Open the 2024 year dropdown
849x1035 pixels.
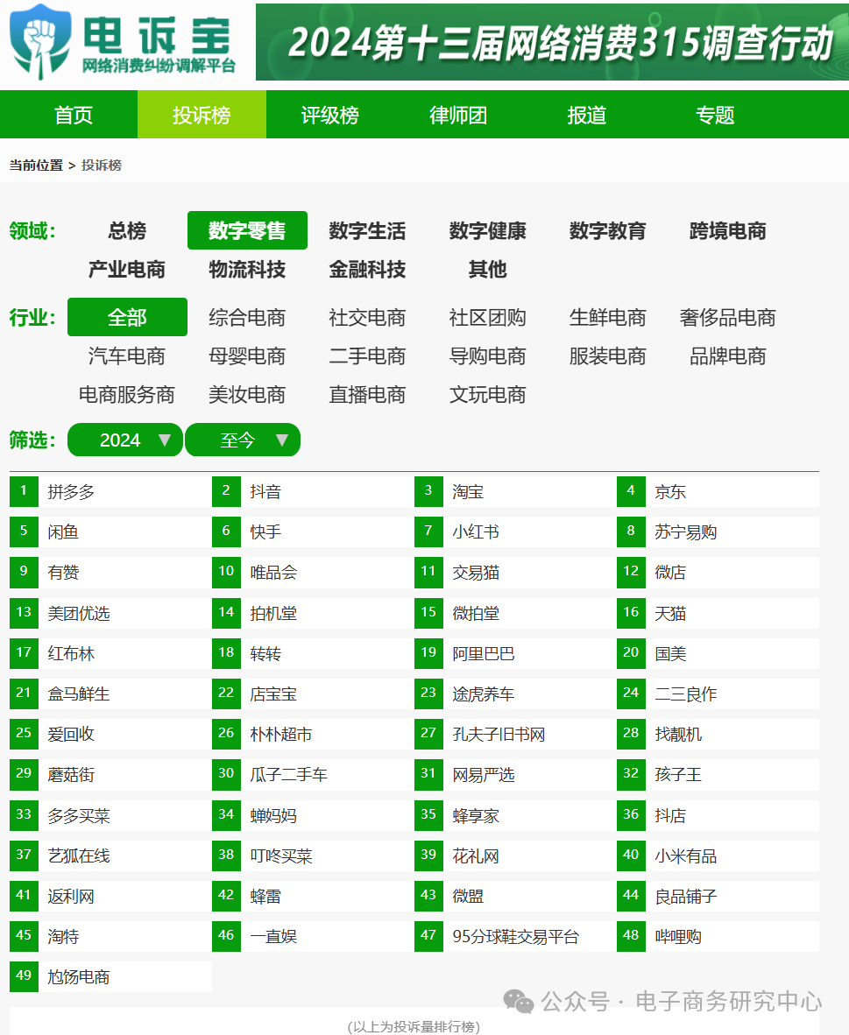click(x=125, y=440)
